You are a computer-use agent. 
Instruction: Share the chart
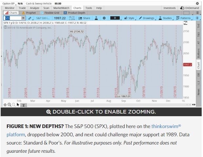coord(84,18)
